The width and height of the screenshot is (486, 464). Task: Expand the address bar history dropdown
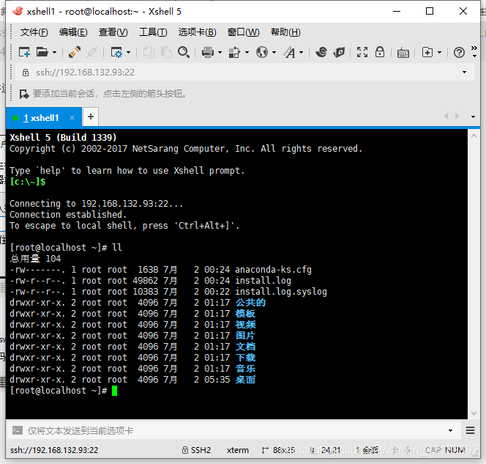coord(464,73)
